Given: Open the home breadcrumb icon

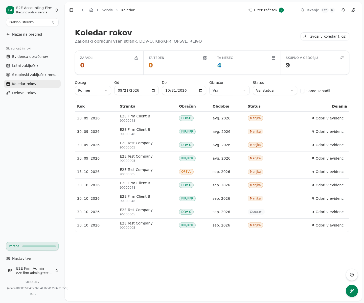Looking at the screenshot, I should [91, 10].
